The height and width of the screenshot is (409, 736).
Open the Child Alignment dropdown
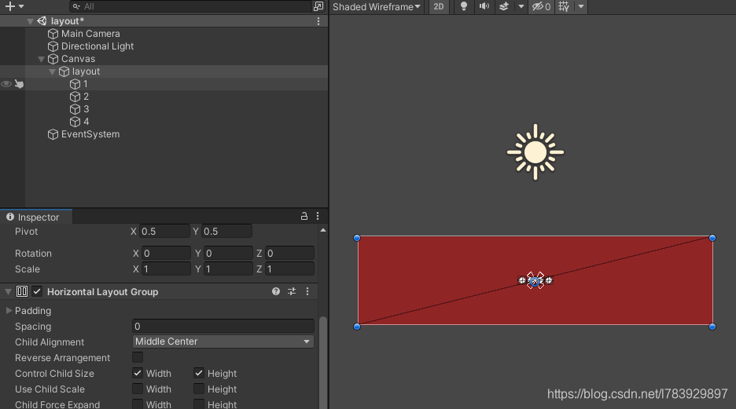[223, 341]
